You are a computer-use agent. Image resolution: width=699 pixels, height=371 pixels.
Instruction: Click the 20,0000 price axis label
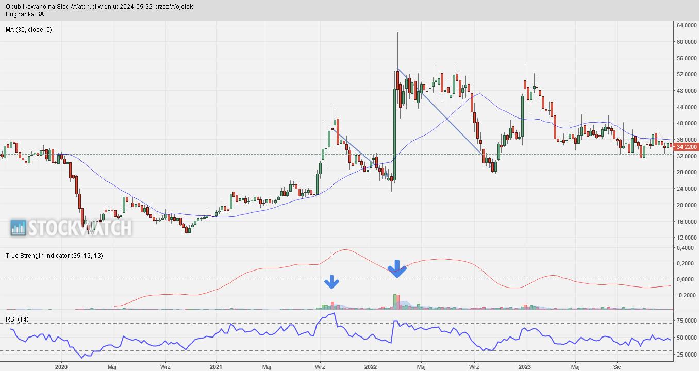tap(687, 205)
